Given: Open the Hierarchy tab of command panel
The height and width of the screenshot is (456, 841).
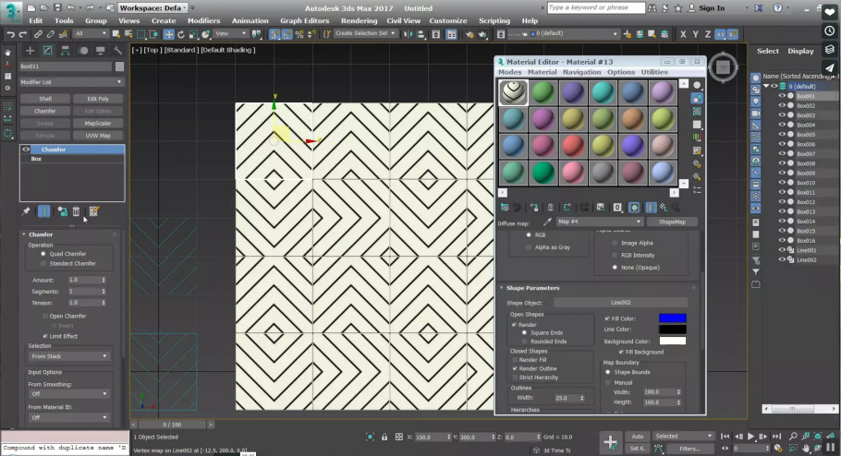Looking at the screenshot, I should pyautogui.click(x=65, y=51).
